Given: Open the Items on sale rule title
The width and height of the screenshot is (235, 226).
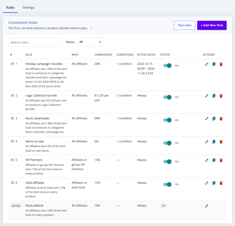Looking at the screenshot, I should point(34,141).
